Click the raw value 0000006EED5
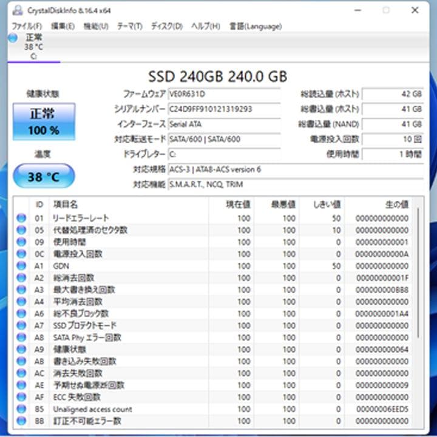Viewport: 437px width, 437px height. pyautogui.click(x=382, y=409)
